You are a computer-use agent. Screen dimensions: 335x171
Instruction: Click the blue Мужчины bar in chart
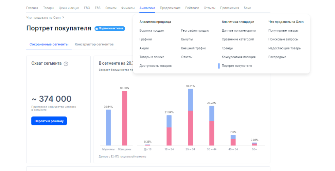(x=108, y=128)
